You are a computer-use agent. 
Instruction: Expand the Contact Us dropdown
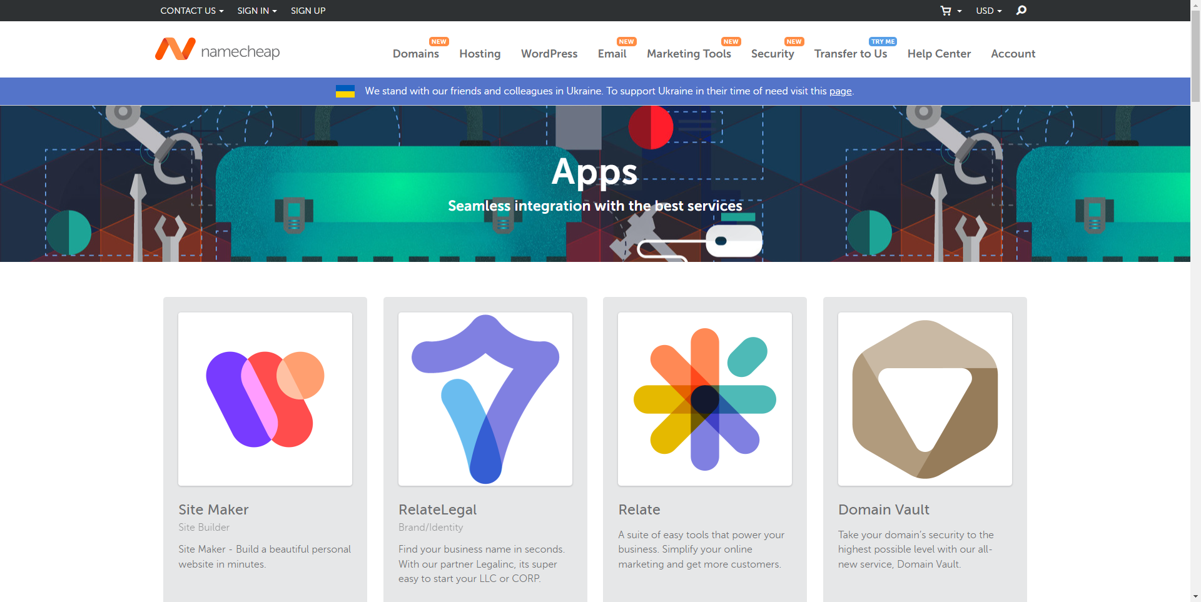(191, 11)
